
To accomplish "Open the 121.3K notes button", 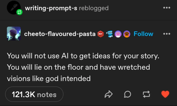I will [x=34, y=95].
